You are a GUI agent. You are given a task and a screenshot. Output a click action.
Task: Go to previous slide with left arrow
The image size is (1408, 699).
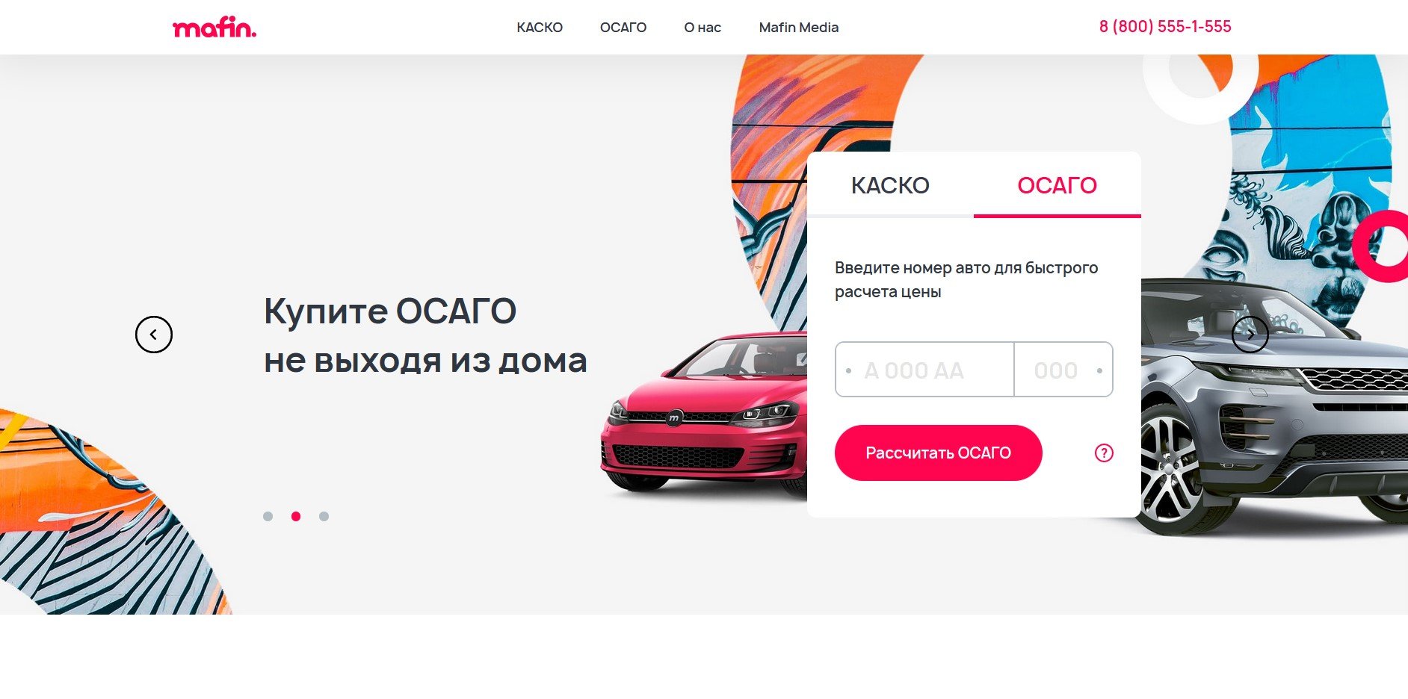(x=154, y=335)
